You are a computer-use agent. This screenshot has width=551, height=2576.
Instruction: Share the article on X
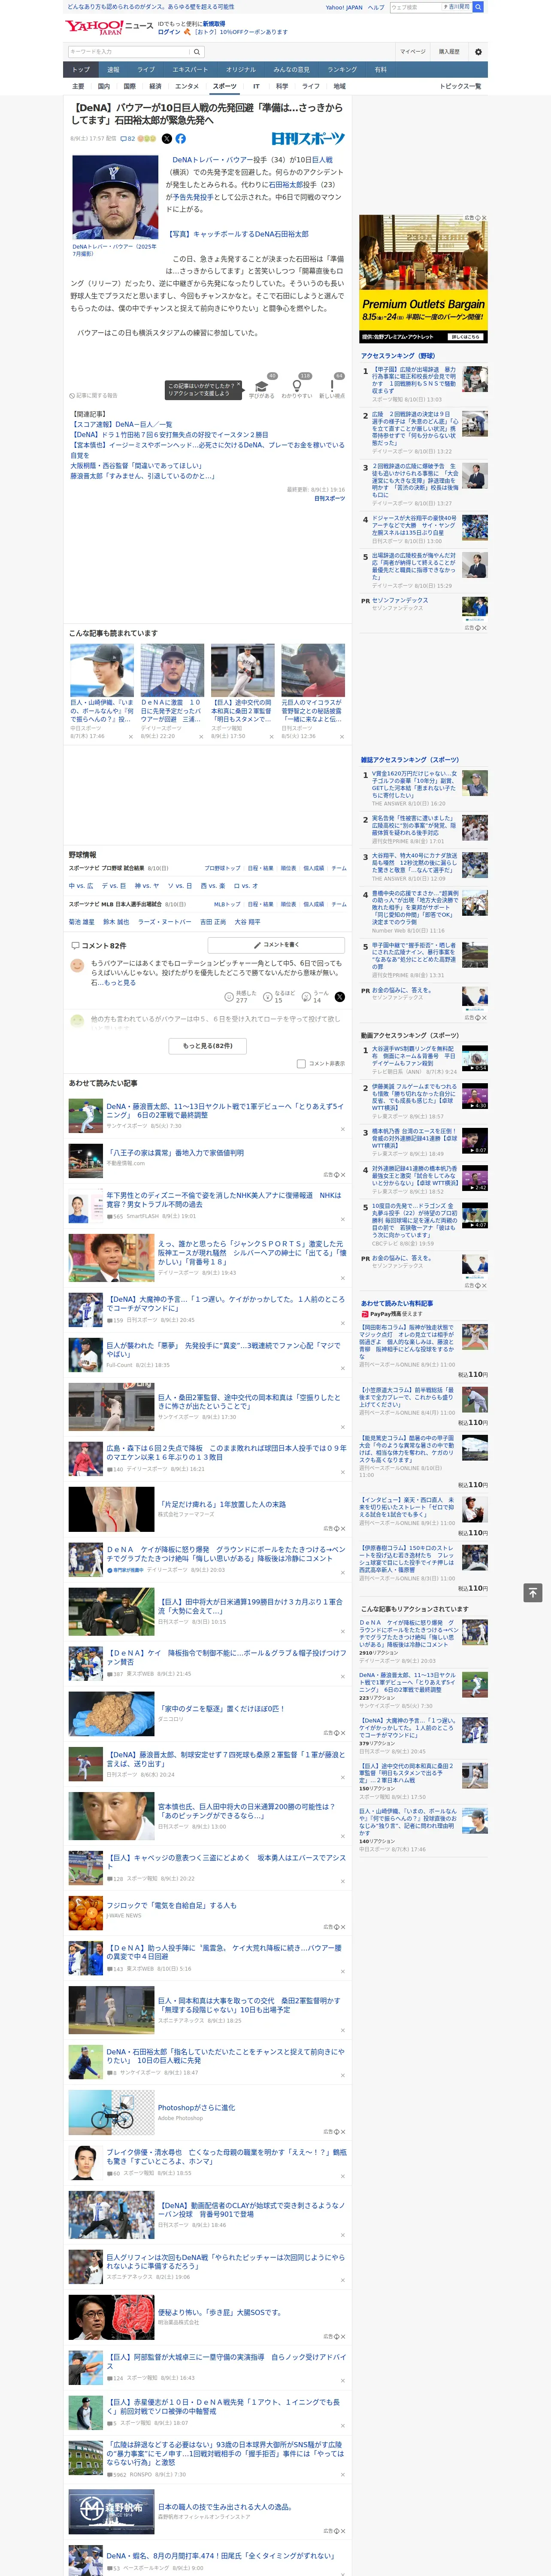[x=167, y=139]
